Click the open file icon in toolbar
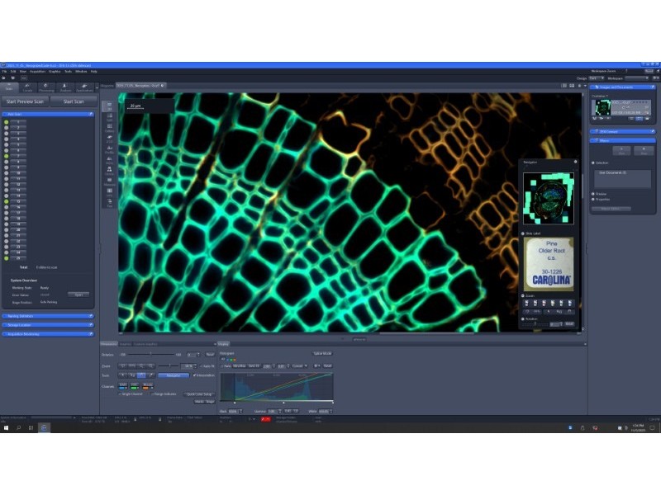661x495 pixels. click(4, 78)
